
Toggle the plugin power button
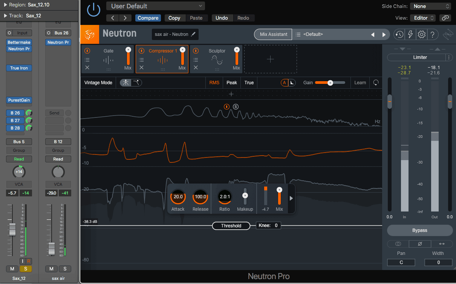pyautogui.click(x=93, y=11)
